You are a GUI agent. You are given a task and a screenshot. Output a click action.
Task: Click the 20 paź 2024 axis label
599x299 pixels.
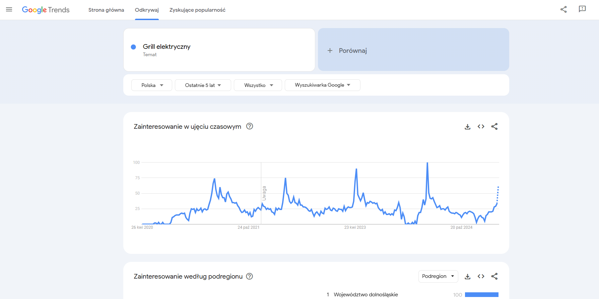point(461,227)
